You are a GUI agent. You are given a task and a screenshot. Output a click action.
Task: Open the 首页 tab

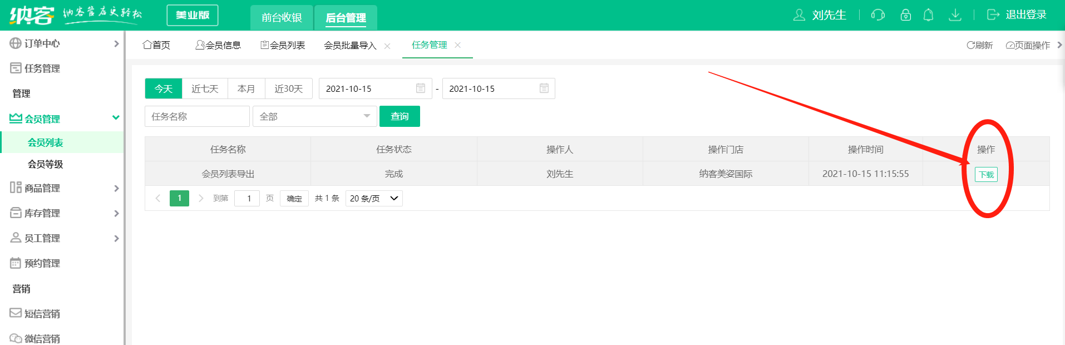click(156, 45)
